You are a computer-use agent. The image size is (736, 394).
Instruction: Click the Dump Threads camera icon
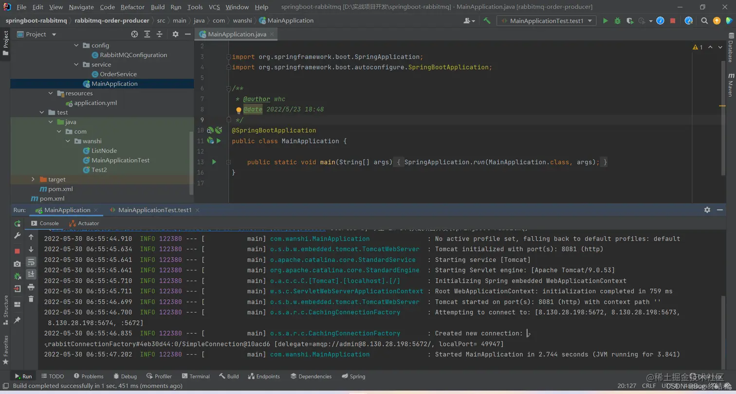click(18, 264)
